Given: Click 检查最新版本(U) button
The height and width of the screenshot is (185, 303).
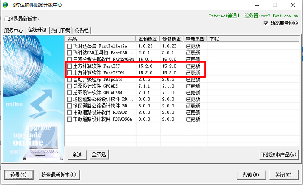Looking at the screenshot, I should click(59, 175).
